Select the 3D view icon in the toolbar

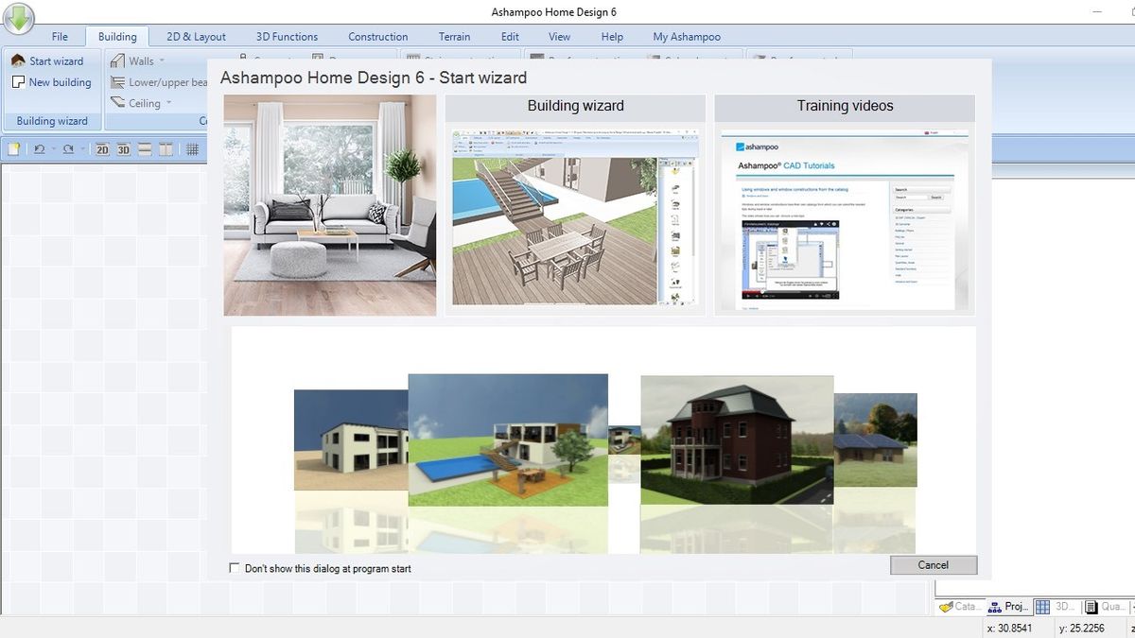click(123, 149)
